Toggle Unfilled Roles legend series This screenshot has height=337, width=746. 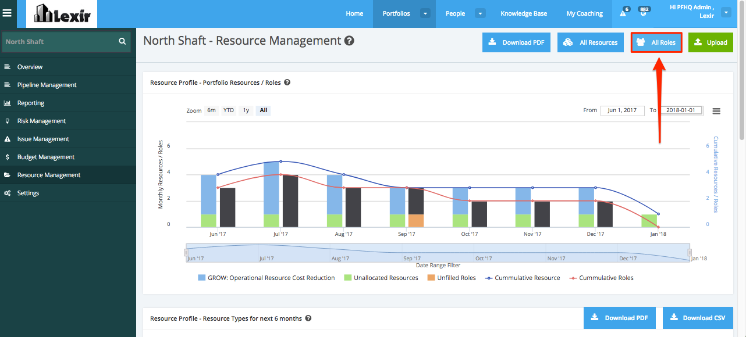coord(452,278)
